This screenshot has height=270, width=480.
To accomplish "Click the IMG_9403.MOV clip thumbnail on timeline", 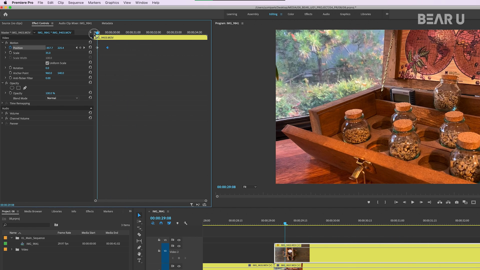I will click(292, 254).
